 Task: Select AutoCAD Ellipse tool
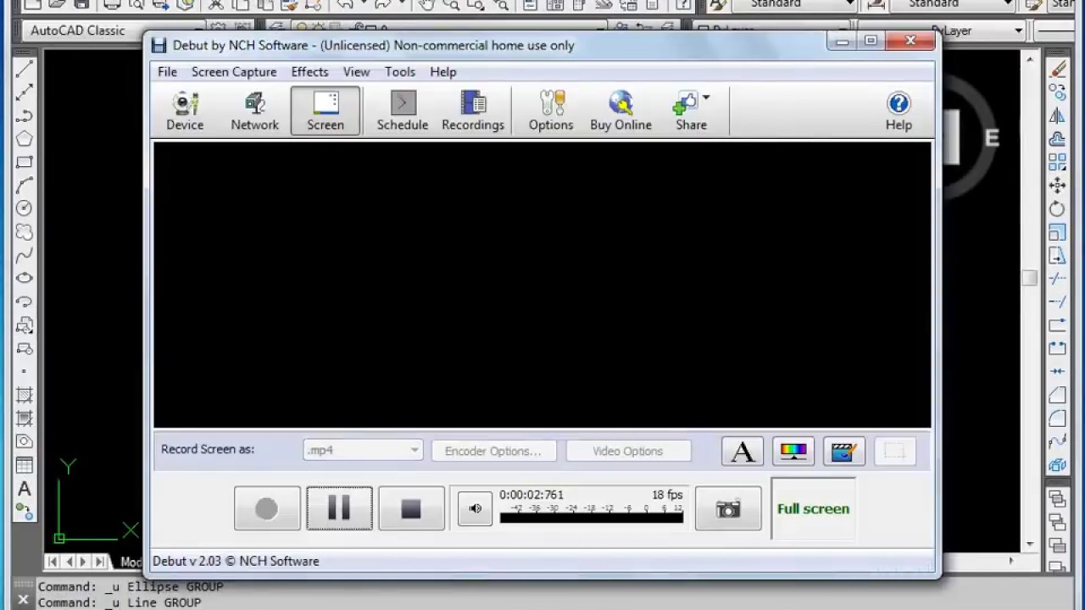[24, 278]
